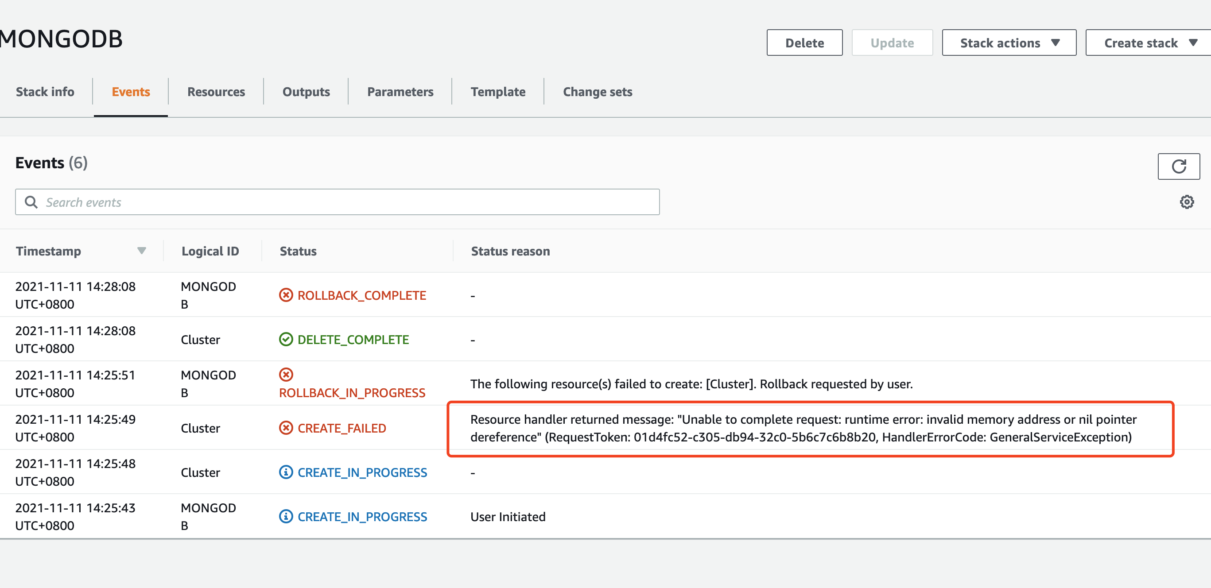This screenshot has height=588, width=1211.
Task: Click the DELETE_COMPLETE success checkmark icon
Action: click(287, 339)
